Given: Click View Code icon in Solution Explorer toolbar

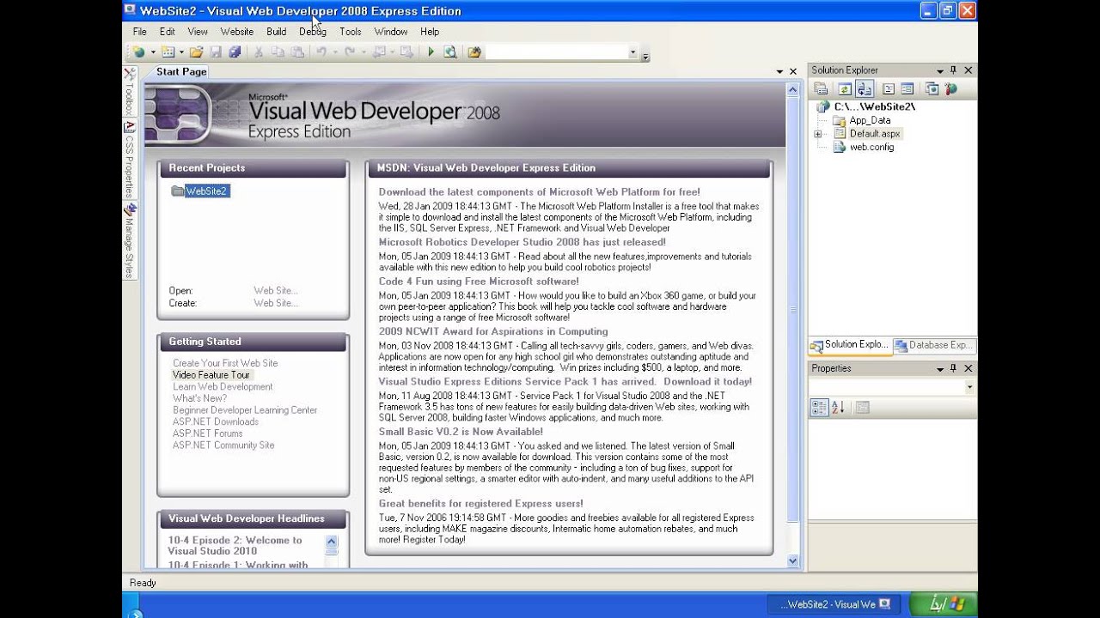Looking at the screenshot, I should 889,88.
